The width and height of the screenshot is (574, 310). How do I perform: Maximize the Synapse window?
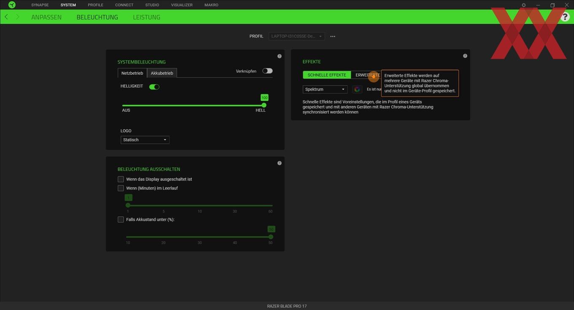coord(552,5)
